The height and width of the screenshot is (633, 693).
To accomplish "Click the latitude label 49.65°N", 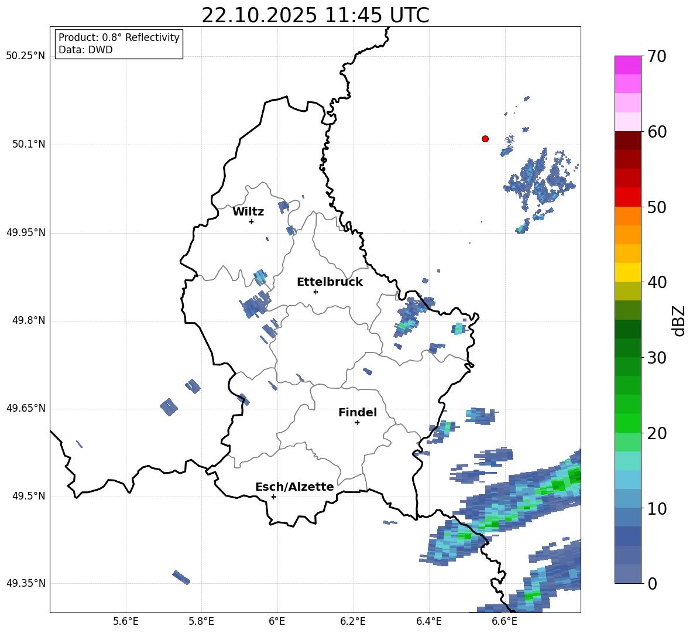I will pos(26,408).
